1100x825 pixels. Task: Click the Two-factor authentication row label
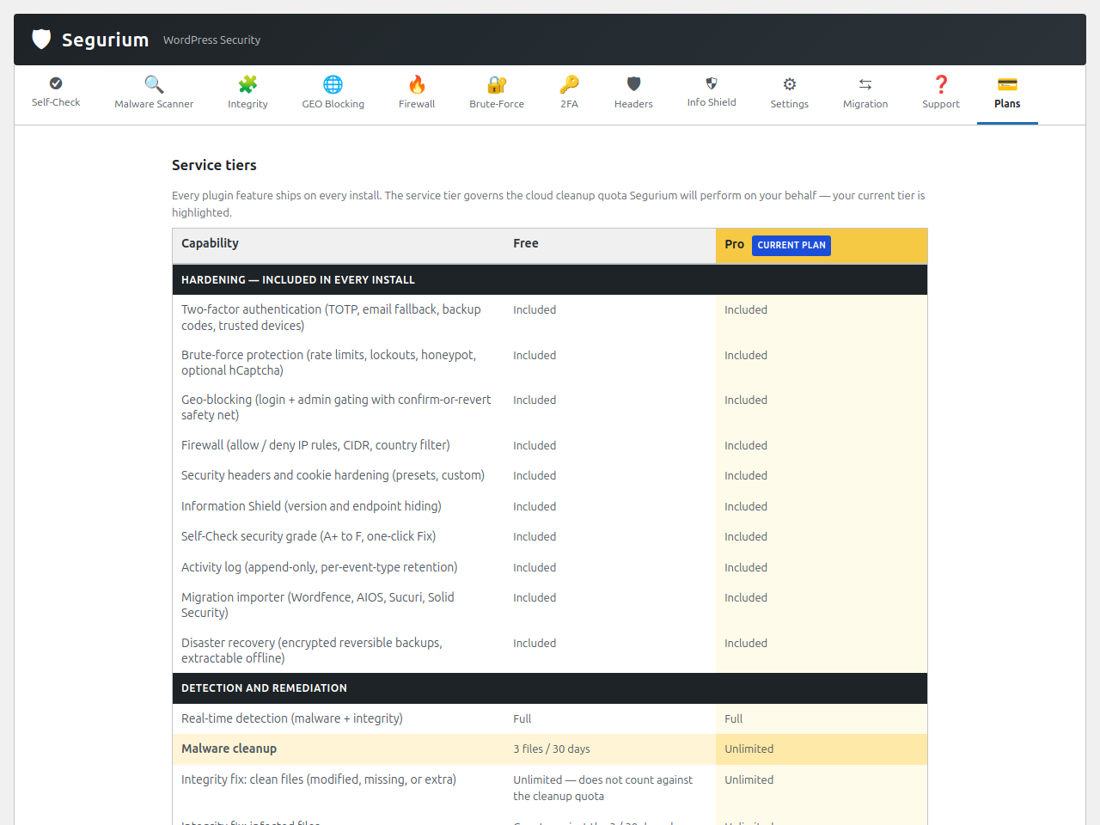click(x=331, y=317)
